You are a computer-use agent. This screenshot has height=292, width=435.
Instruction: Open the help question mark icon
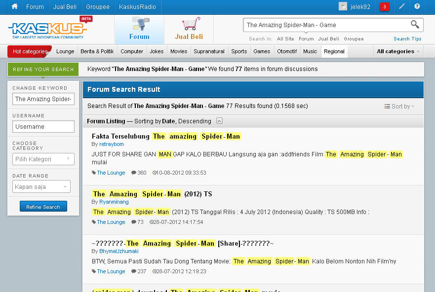coord(417,6)
